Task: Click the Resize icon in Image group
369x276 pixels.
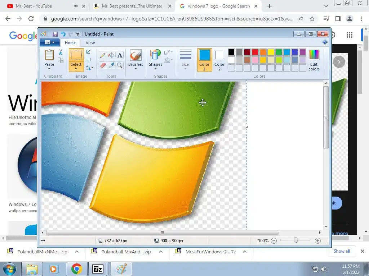Action: point(88,60)
